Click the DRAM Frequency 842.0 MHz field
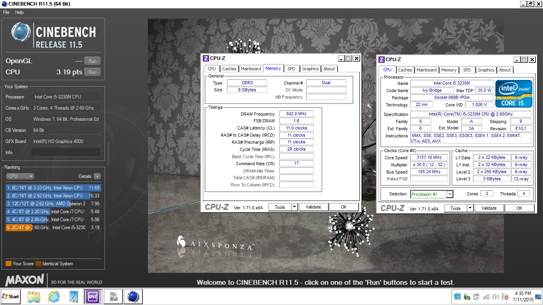 [x=296, y=114]
